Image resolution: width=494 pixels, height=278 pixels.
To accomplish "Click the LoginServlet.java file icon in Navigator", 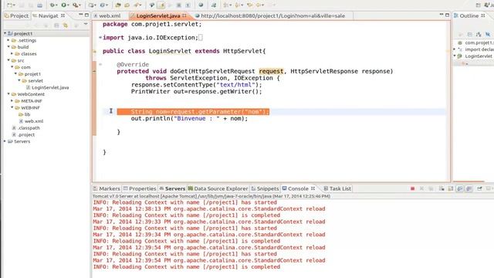I will [x=28, y=87].
